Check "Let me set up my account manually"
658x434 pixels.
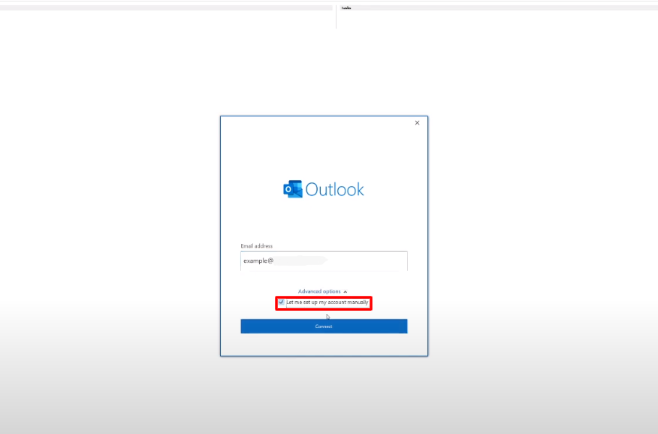click(282, 302)
